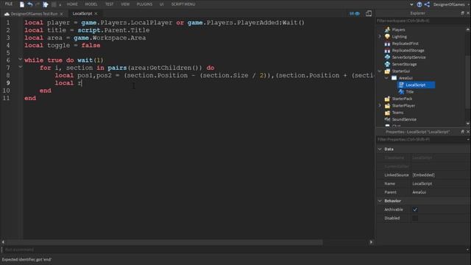Open the ribbon collapse chevron near help icon
The height and width of the screenshot is (265, 471).
[411, 4]
